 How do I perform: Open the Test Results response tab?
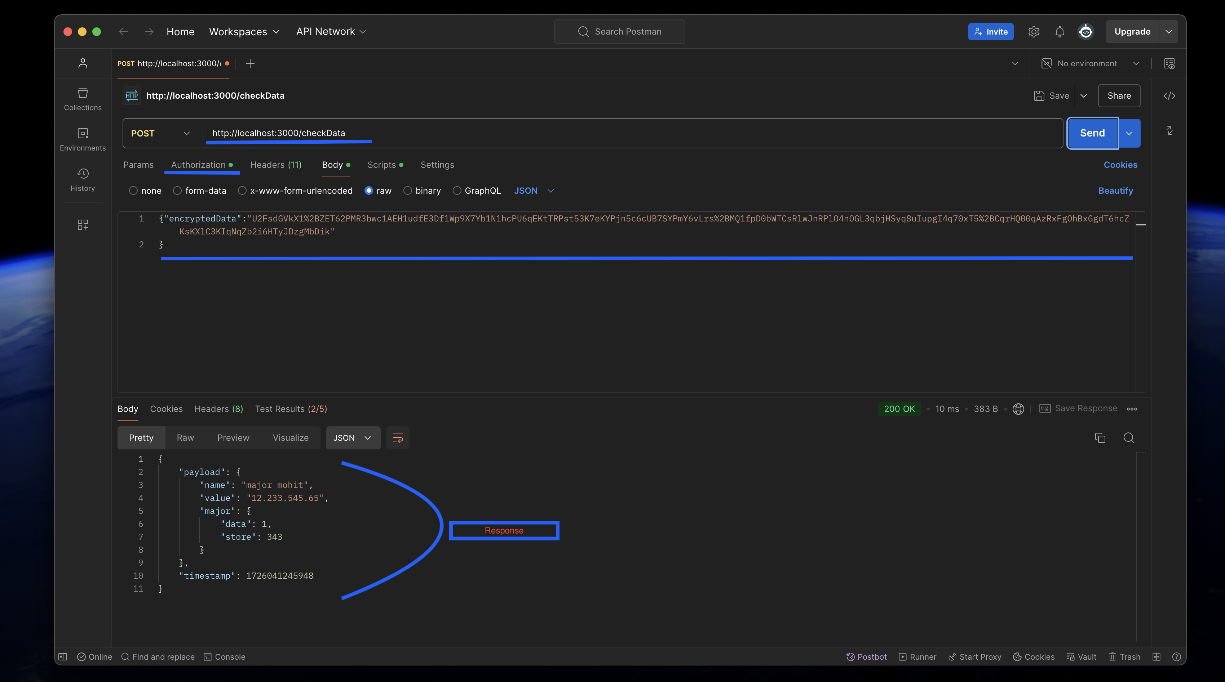tap(291, 409)
